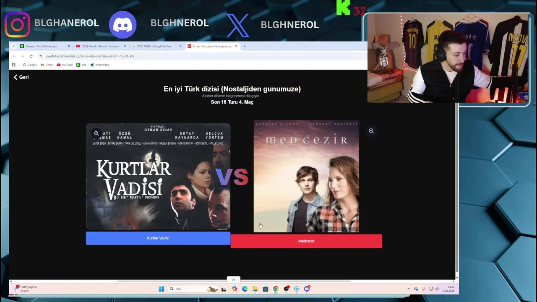Open the zoom magnifier beside Medcezir poster
Viewport: 537px width, 302px height.
click(371, 131)
